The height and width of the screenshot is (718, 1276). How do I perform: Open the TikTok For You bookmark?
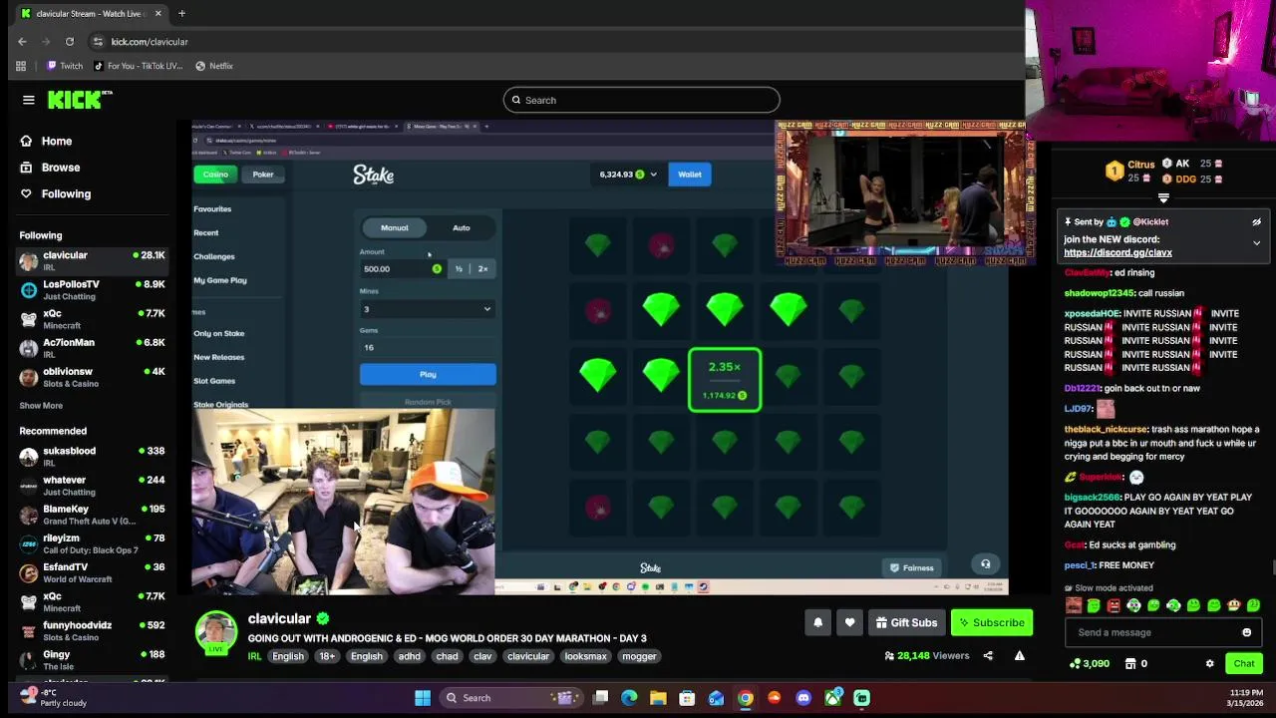tap(139, 66)
